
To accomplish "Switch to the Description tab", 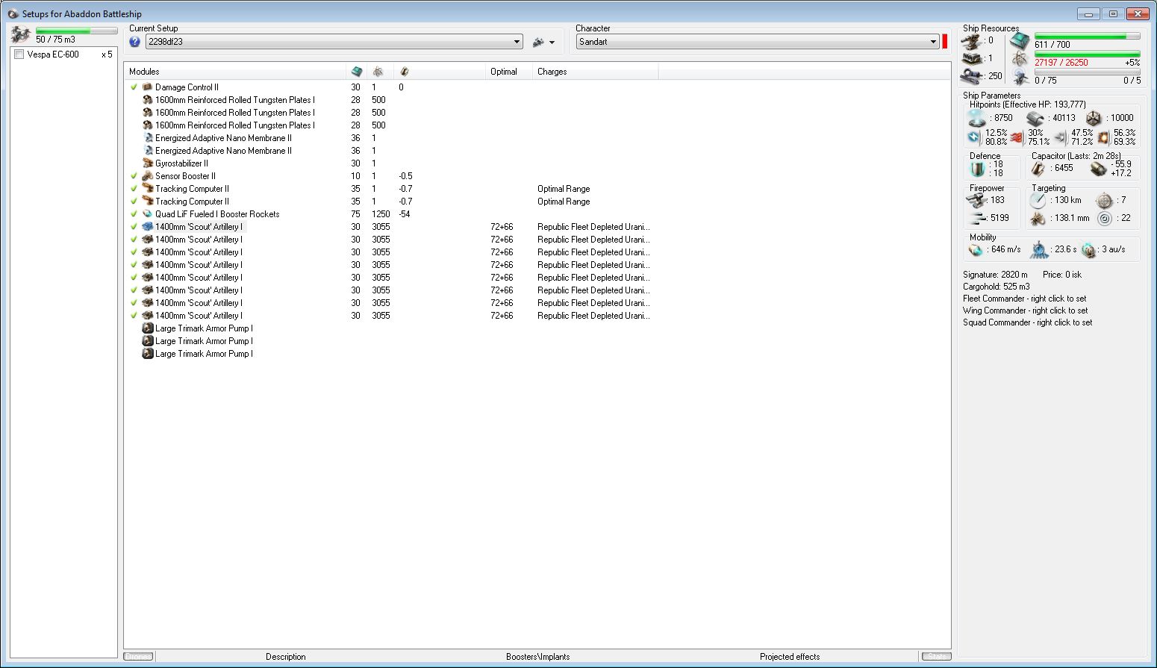I will point(286,657).
